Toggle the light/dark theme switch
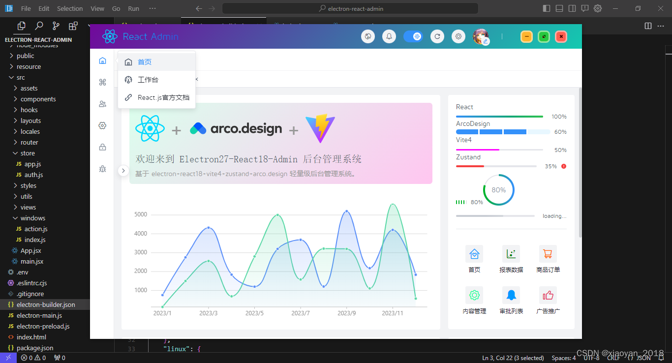The height and width of the screenshot is (363, 672). (x=413, y=36)
